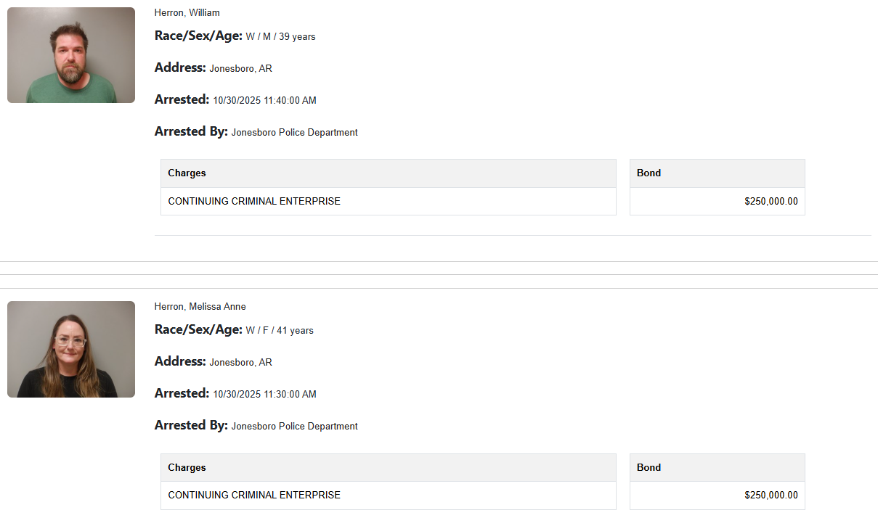Image resolution: width=878 pixels, height=518 pixels.
Task: Click the booking photo beside Herron, Melissa Anne
Action: click(71, 349)
